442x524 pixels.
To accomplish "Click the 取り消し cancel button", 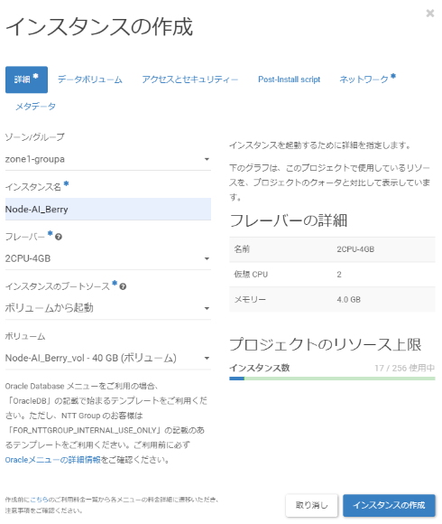I will pyautogui.click(x=311, y=505).
